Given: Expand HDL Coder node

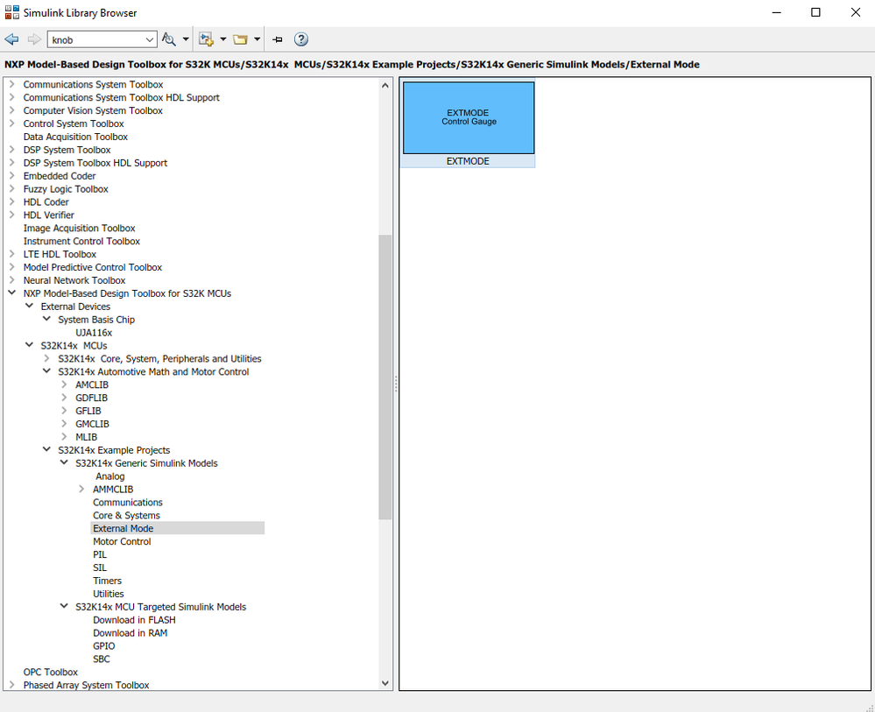Looking at the screenshot, I should (x=12, y=202).
